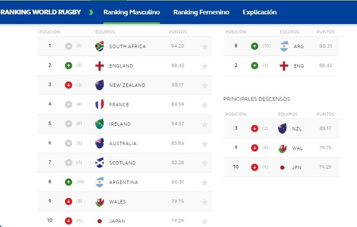Click the England flag icon in main table
Viewport: 357px width, 227px height.
point(100,66)
